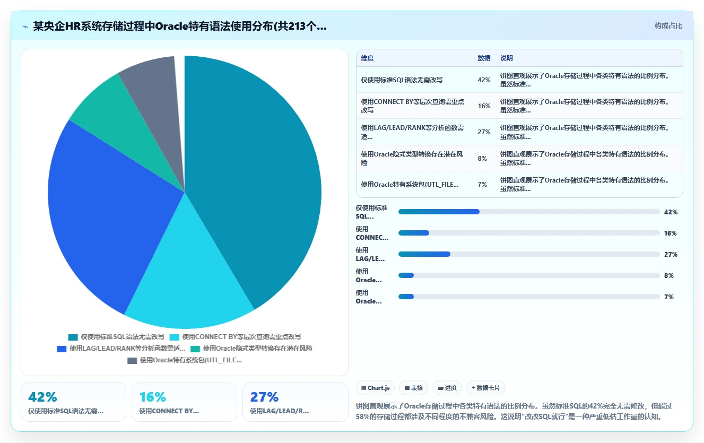Click the 27% progress bar

point(529,254)
